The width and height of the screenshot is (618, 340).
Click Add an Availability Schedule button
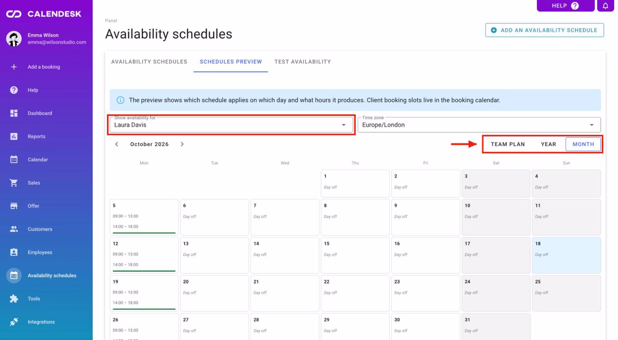[544, 30]
